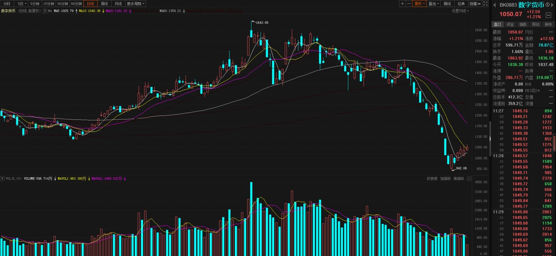Viewport: 556px width, 256px height.
Task: Close the volume indicator panel
Action: tap(469, 179)
